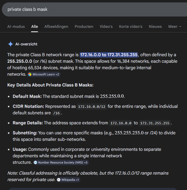Switch to the AI-modus tab
The image size is (187, 190).
point(16,26)
